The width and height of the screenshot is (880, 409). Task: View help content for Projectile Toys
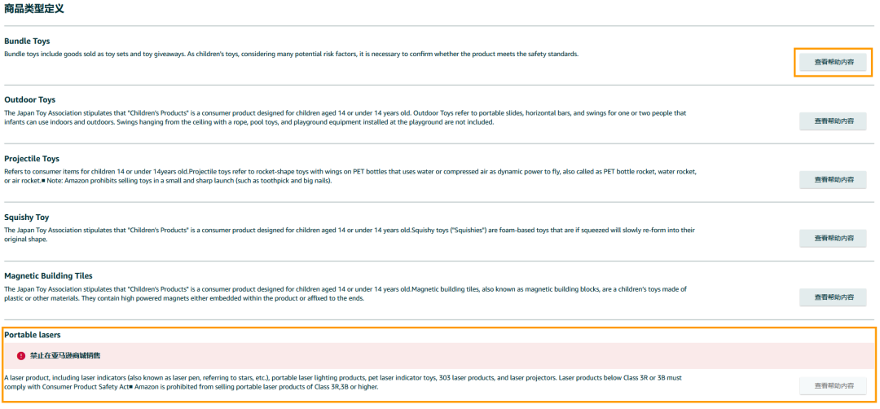point(833,180)
